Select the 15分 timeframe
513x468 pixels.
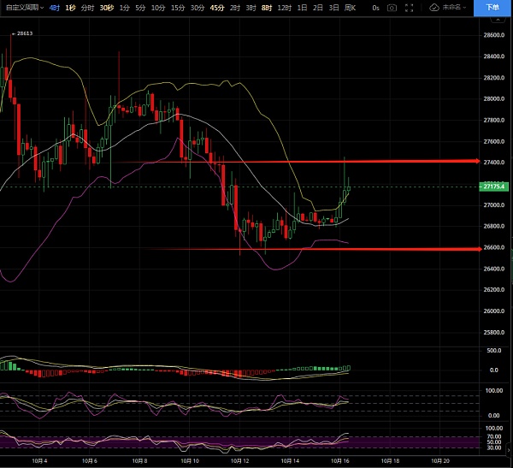(x=177, y=7)
